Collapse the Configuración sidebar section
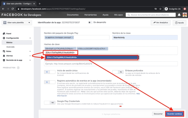 (x=30, y=38)
